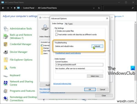The height and width of the screenshot is (104, 137).
Task: Go back using the back arrow
Action: pyautogui.click(x=3, y=8)
